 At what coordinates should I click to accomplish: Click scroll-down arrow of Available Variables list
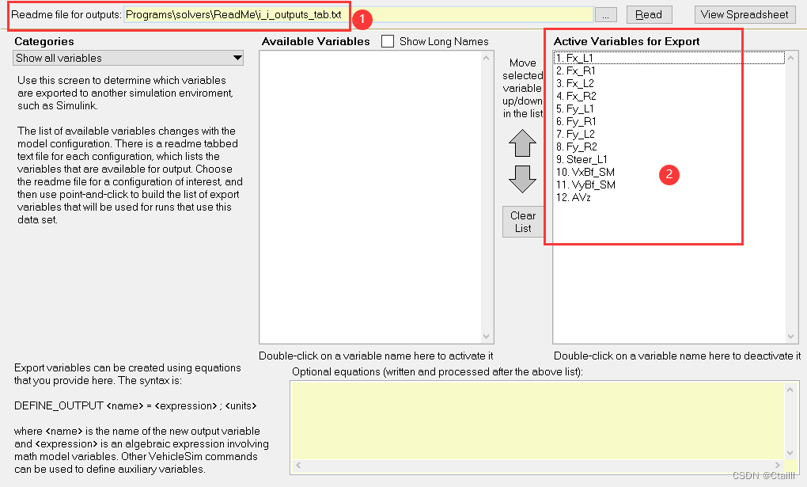tap(487, 337)
